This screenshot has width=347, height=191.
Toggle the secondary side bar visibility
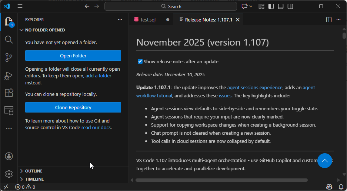290,6
